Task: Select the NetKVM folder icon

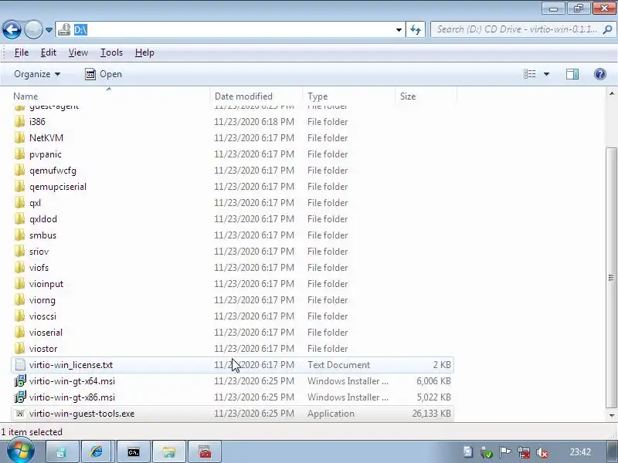Action: [x=20, y=138]
